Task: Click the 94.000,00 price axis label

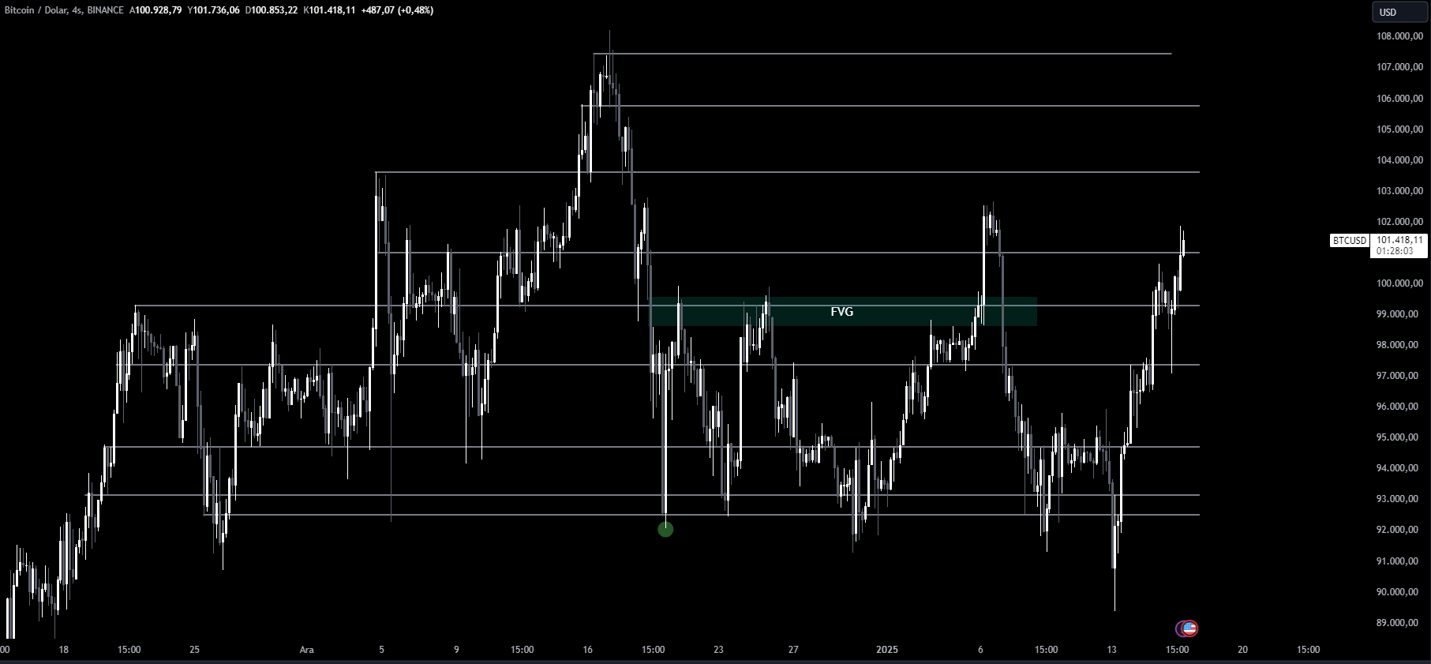Action: [x=1397, y=468]
